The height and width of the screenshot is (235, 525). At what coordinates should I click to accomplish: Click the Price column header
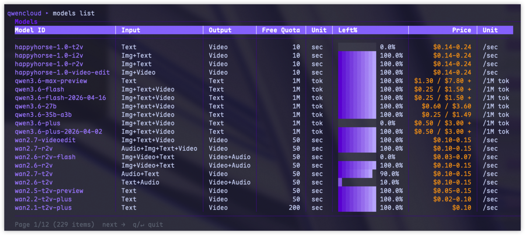462,30
